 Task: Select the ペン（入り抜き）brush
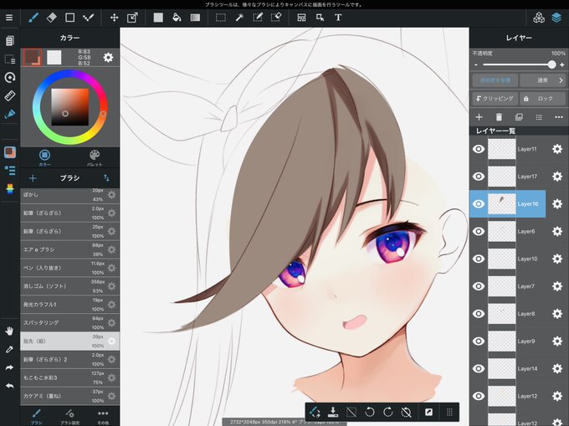point(69,268)
